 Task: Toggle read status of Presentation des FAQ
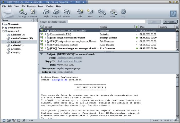tap(136, 34)
